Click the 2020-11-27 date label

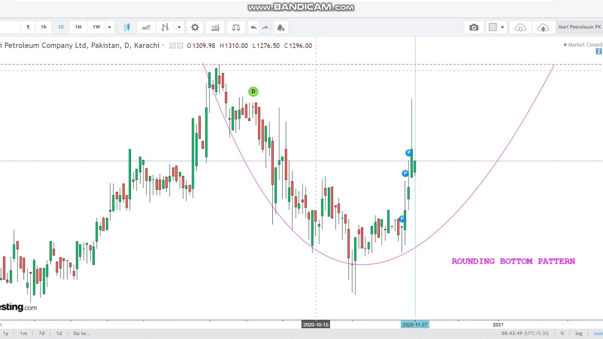click(415, 324)
